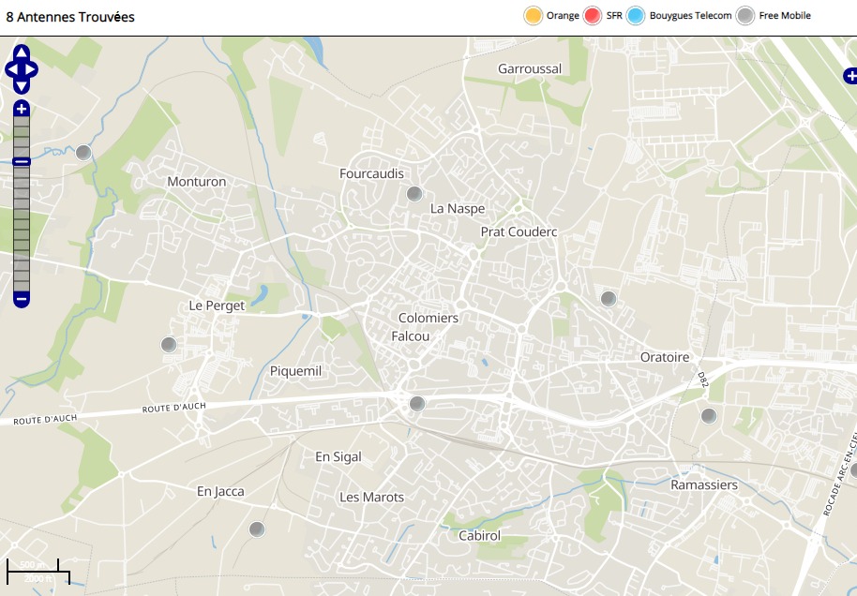Pan the map down with arrow
857x596 pixels.
[x=22, y=86]
